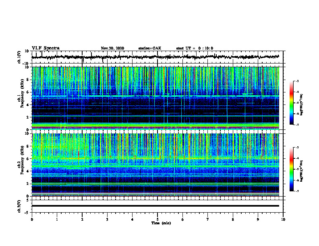Click the "10" tick on the time axis

click(283, 219)
